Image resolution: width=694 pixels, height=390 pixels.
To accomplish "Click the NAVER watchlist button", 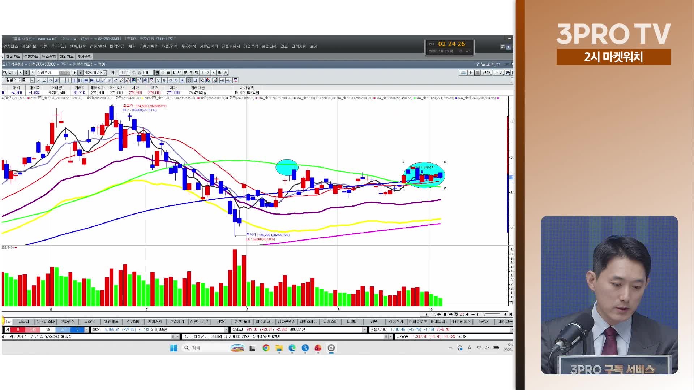I will click(484, 321).
